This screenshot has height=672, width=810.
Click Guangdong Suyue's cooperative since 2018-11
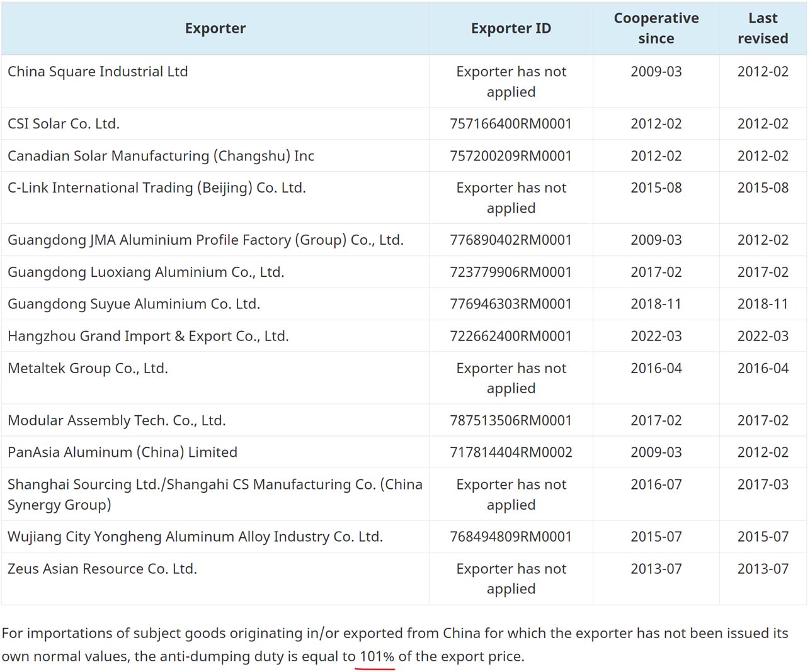656,305
